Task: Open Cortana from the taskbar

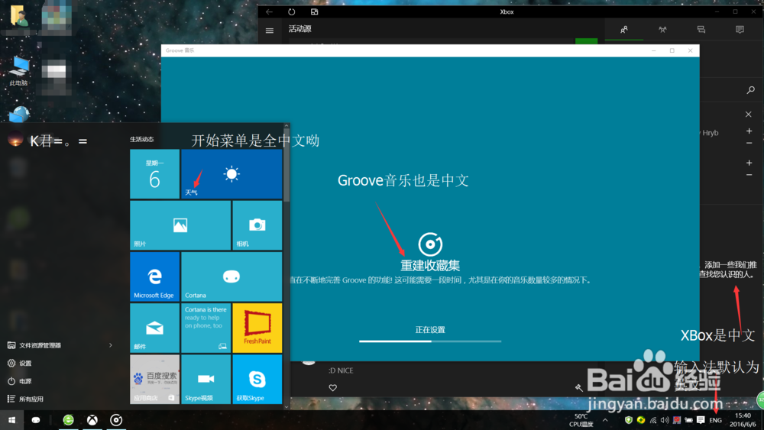Action: tap(36, 420)
